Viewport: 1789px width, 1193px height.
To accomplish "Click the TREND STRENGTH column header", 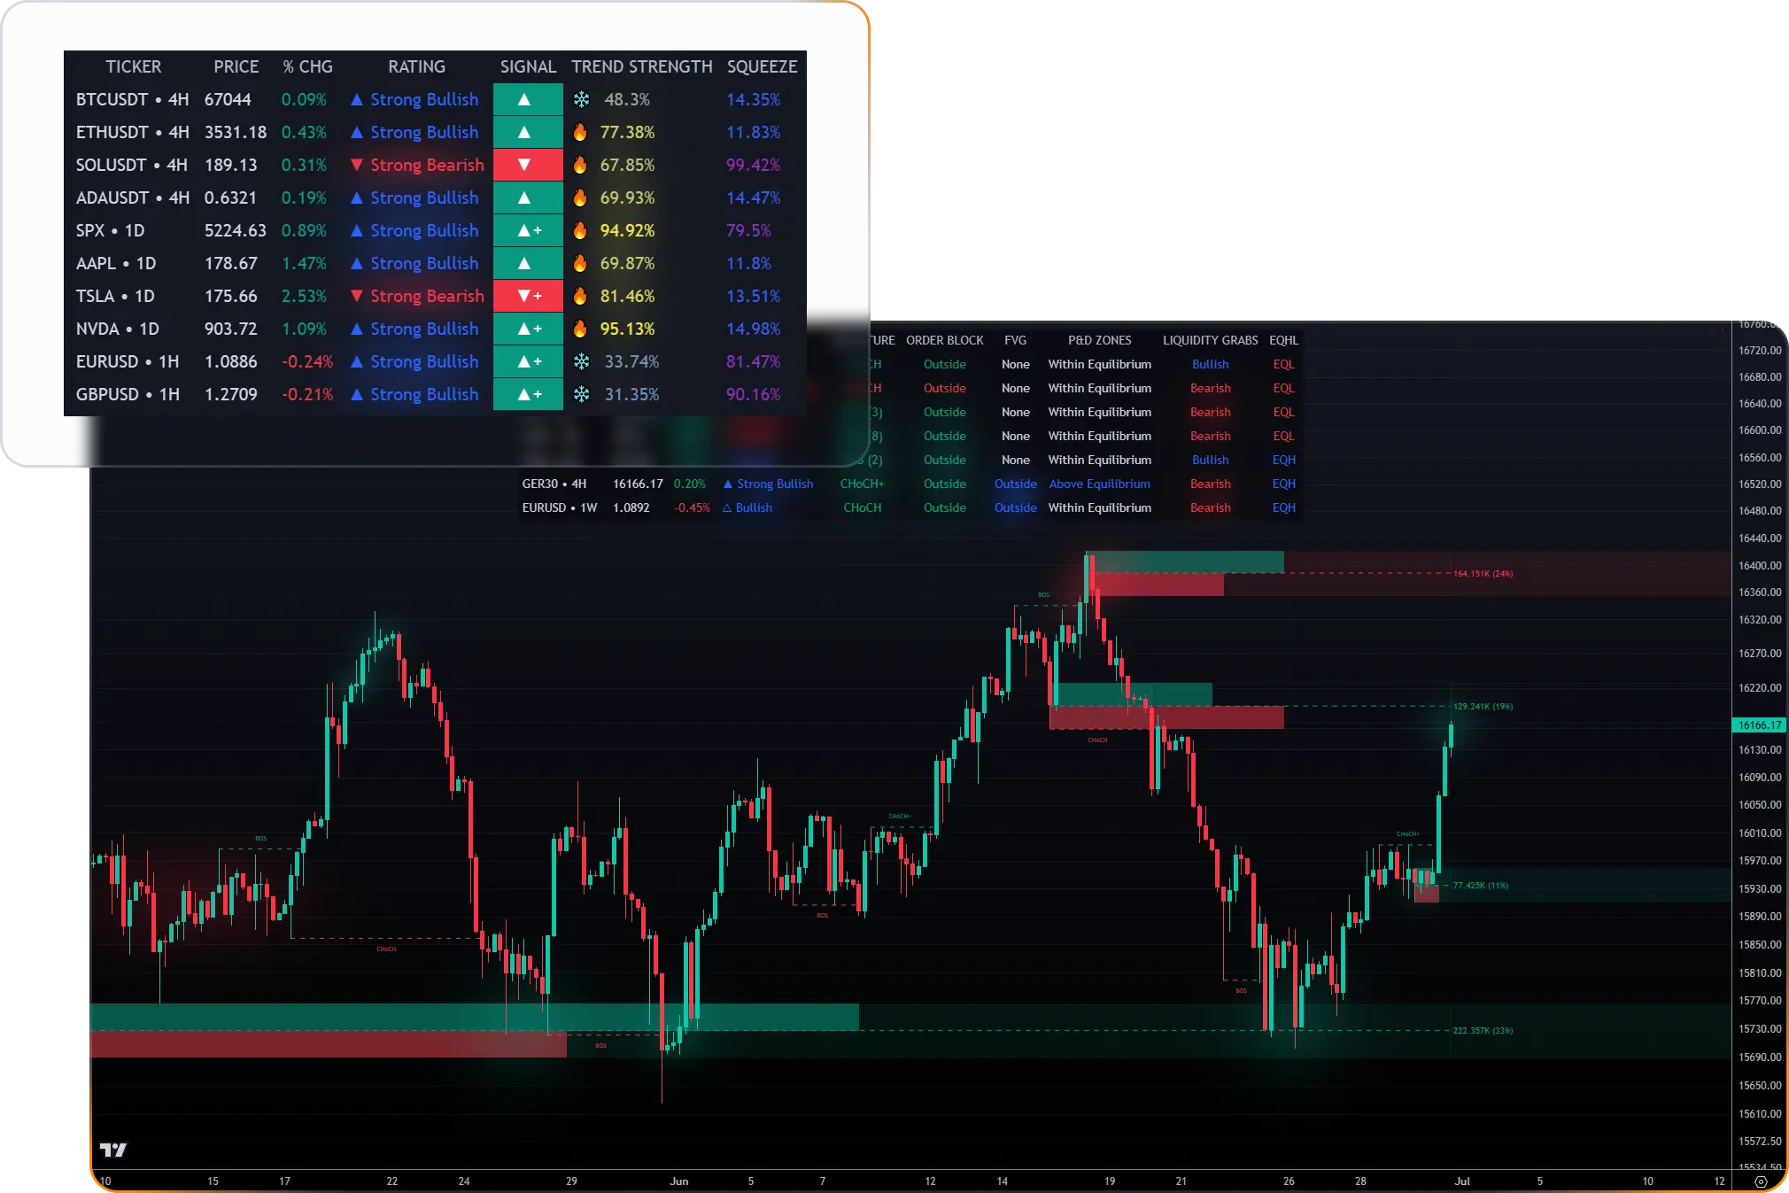I will 641,67.
